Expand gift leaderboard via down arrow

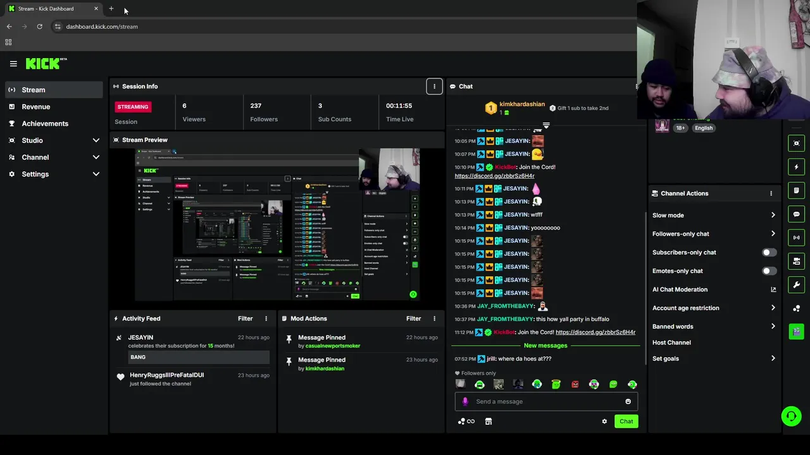coord(546,126)
